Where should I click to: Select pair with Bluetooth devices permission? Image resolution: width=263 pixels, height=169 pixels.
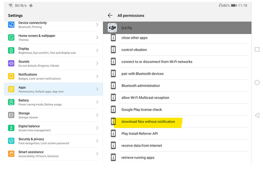(177, 74)
